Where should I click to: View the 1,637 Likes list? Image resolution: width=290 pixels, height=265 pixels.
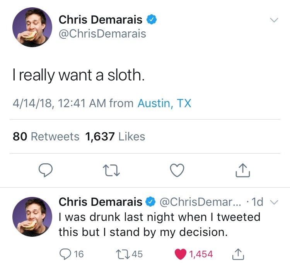(x=115, y=137)
